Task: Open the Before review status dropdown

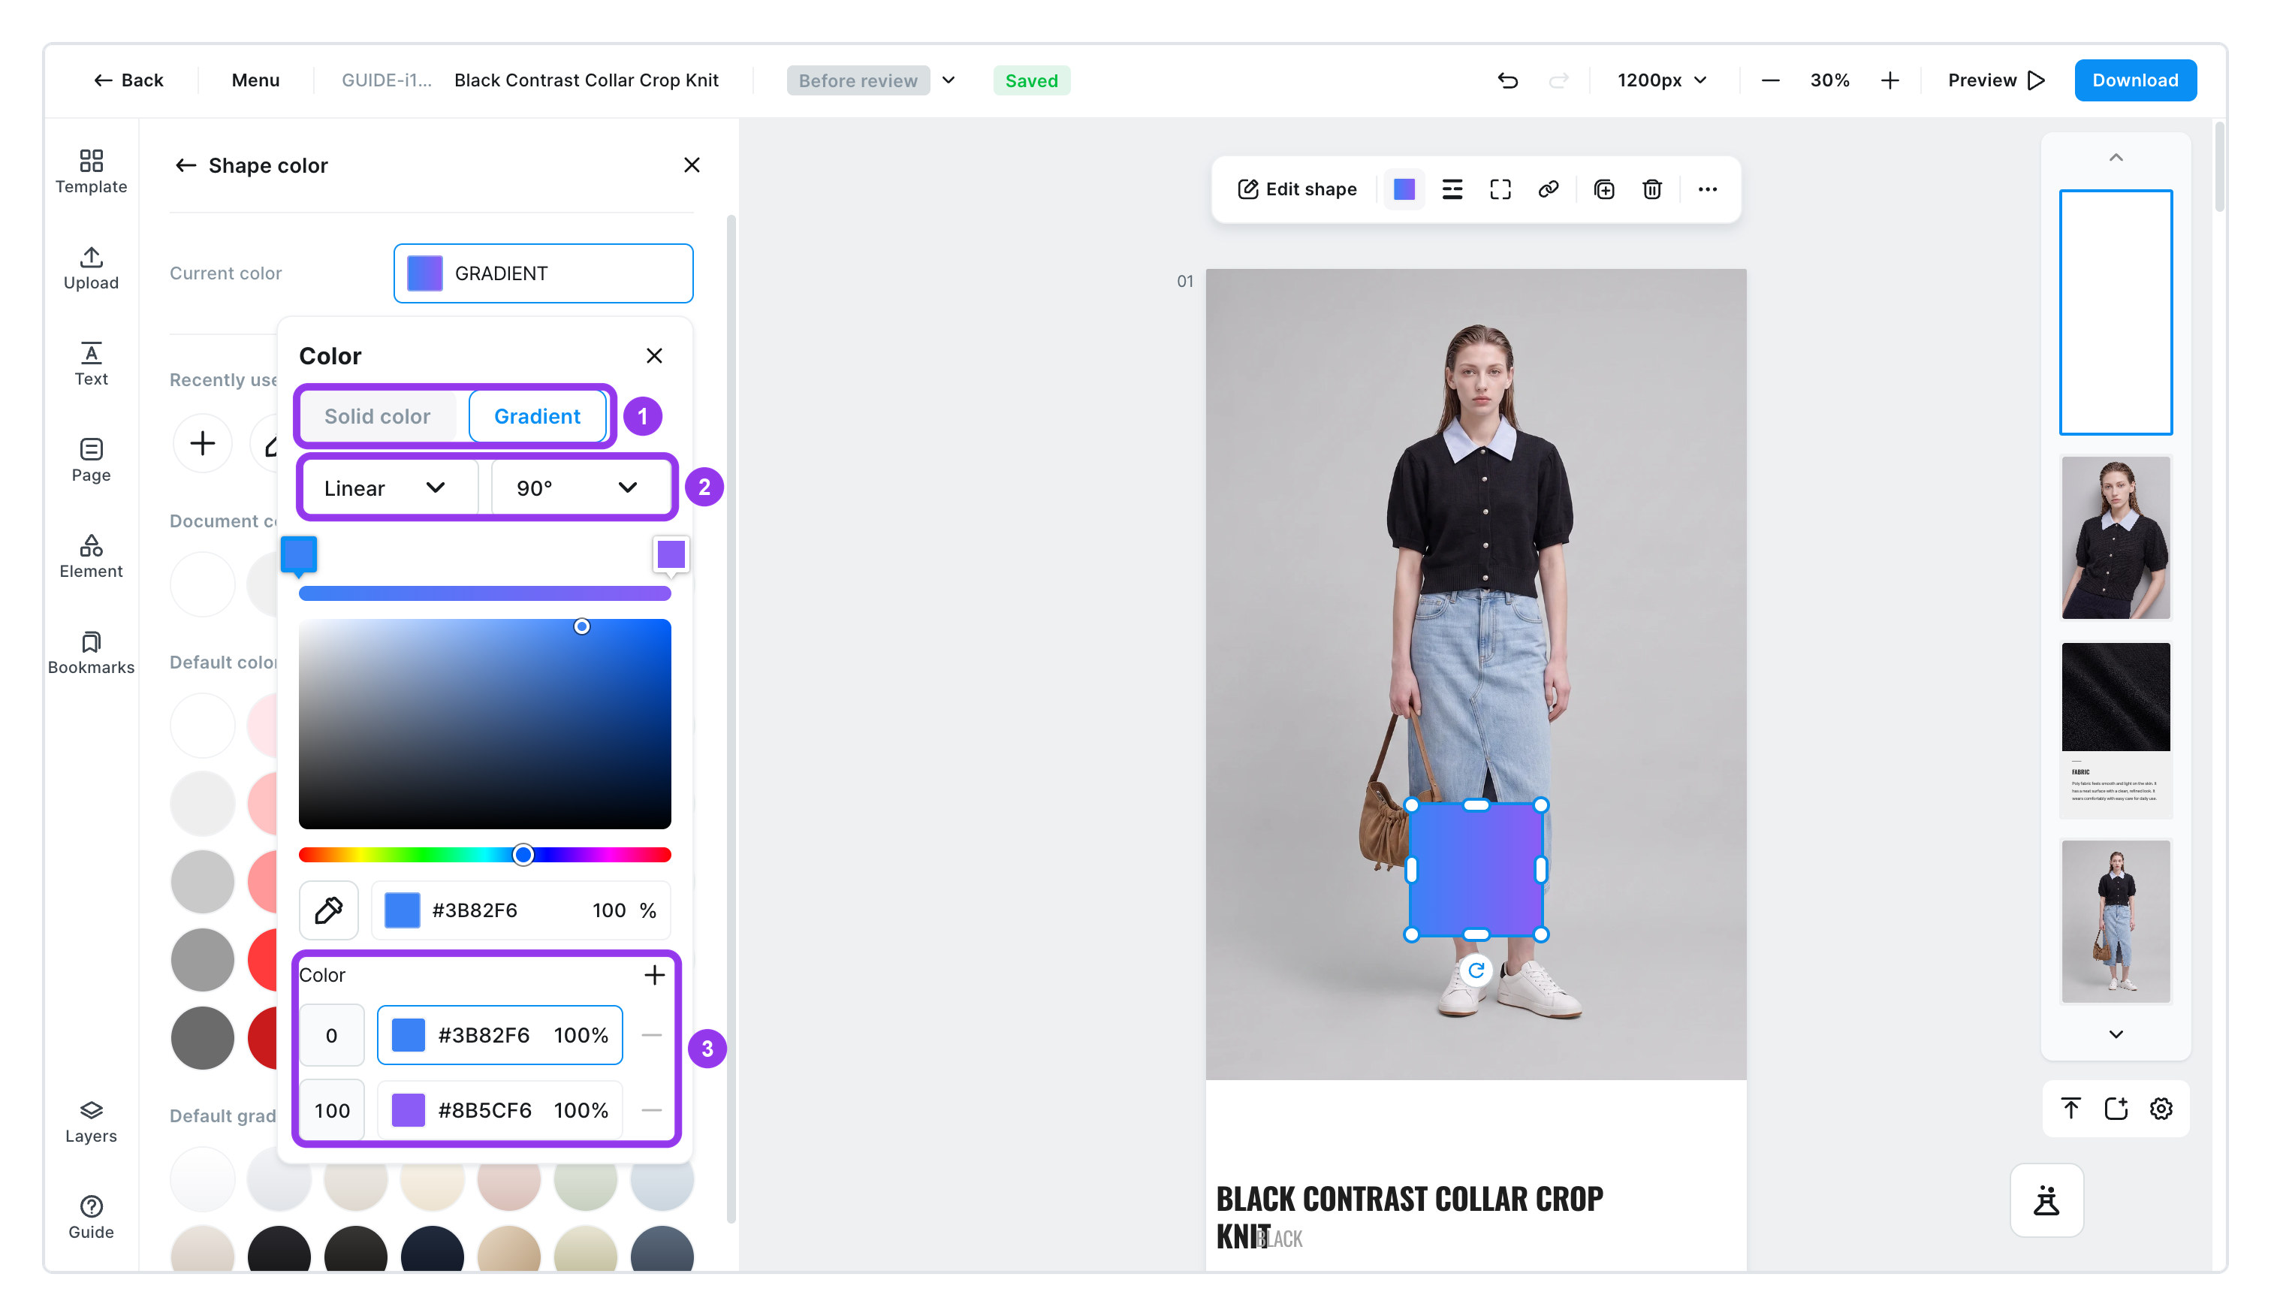Action: [871, 80]
